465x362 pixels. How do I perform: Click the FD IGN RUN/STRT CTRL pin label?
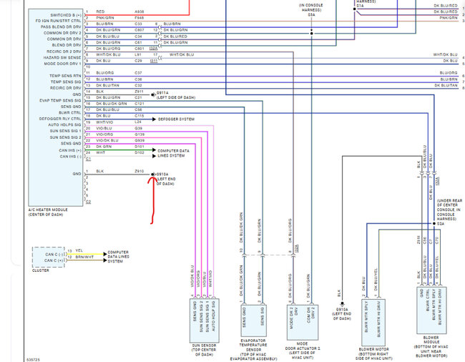(x=58, y=21)
